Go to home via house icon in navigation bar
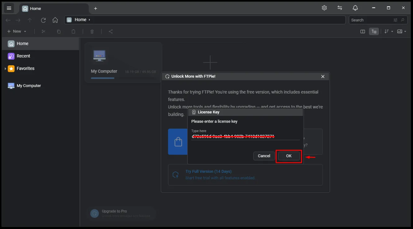413x229 pixels. click(x=55, y=20)
